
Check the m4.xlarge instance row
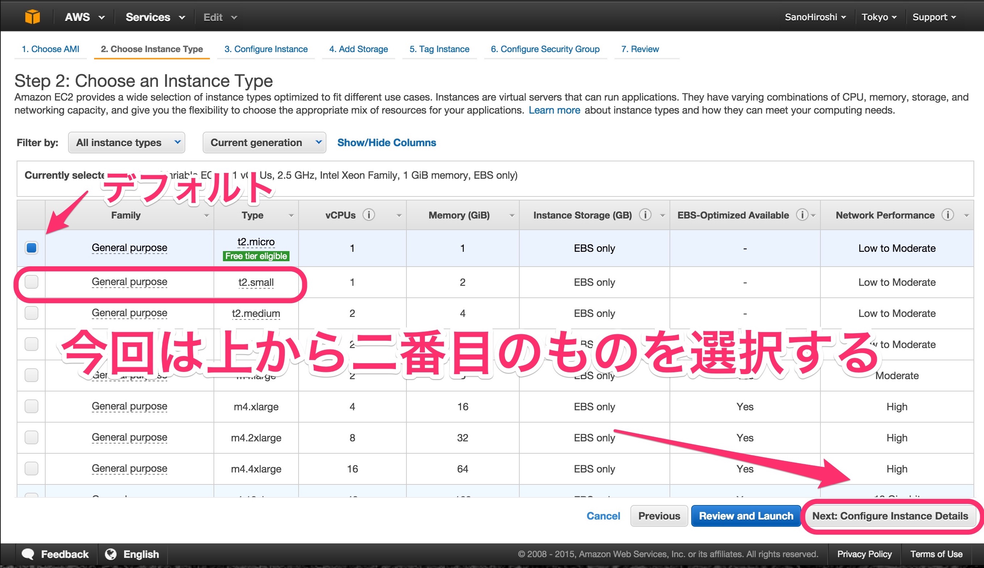pos(31,407)
